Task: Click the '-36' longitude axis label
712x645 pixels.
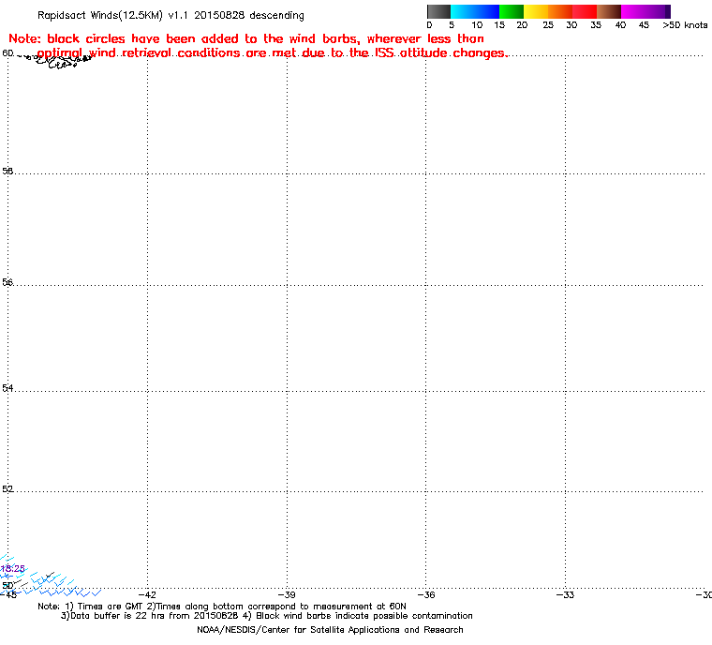Action: coord(426,594)
